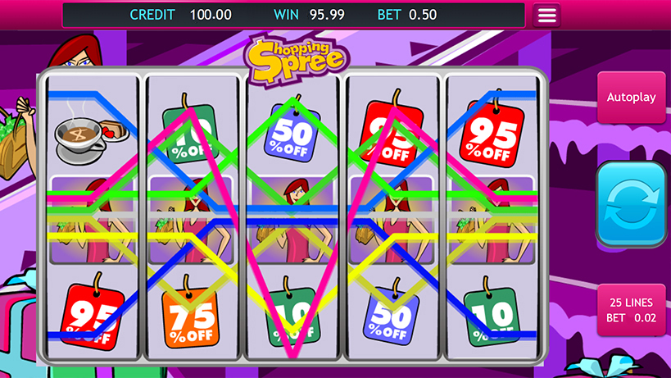Image resolution: width=671 pixels, height=378 pixels.
Task: Click the purple 50% OFF tag in the fourth reel's bottom row
Action: 391,313
